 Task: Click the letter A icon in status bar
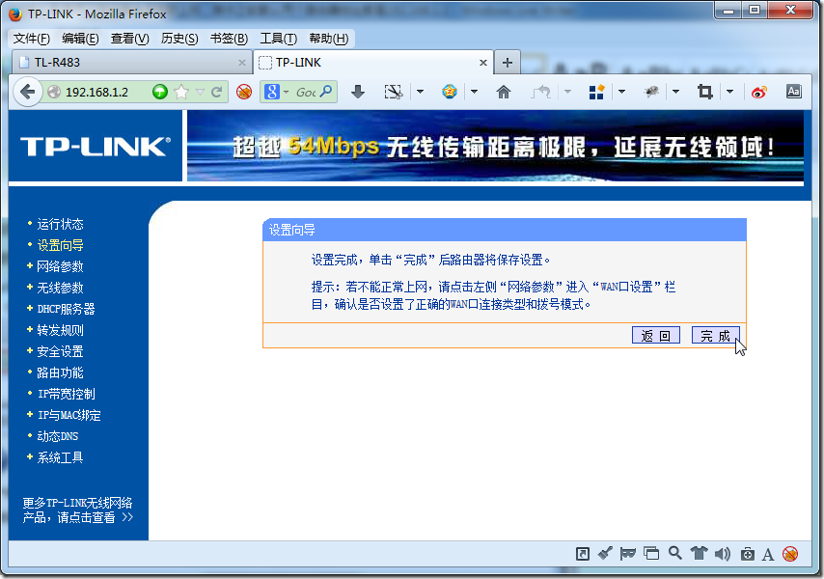coord(768,554)
